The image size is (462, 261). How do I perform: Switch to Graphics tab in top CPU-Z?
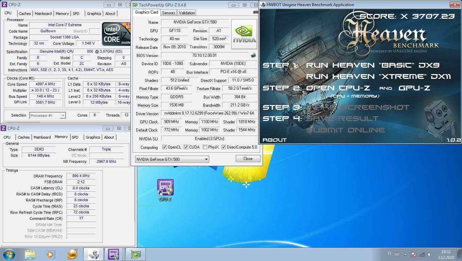(x=94, y=14)
